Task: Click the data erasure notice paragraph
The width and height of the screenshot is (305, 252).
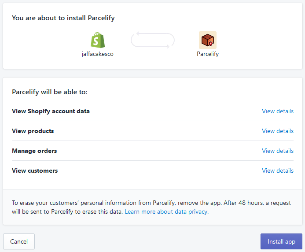Action: coord(151,207)
